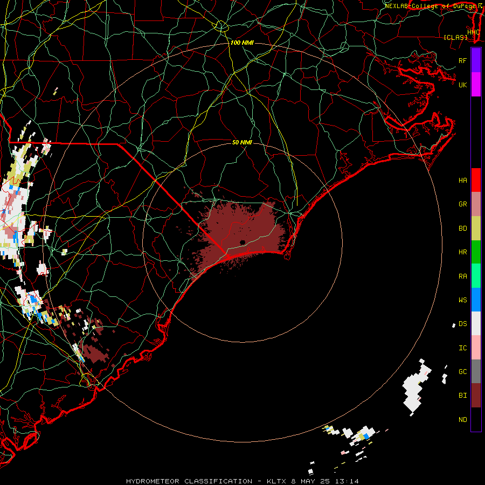
Task: Click the WS legend label
Action: coord(463,300)
